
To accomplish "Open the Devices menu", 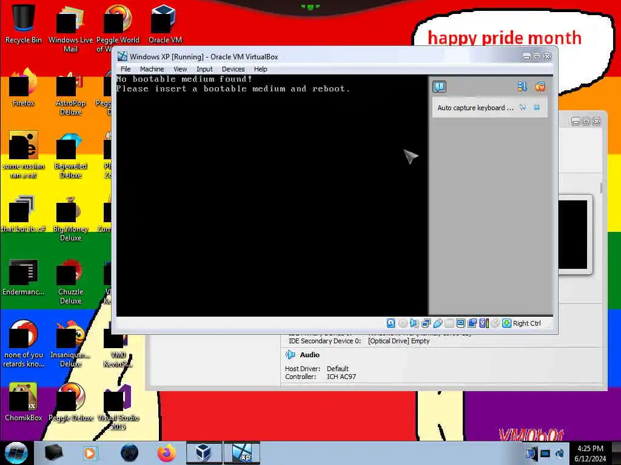I will (x=233, y=69).
